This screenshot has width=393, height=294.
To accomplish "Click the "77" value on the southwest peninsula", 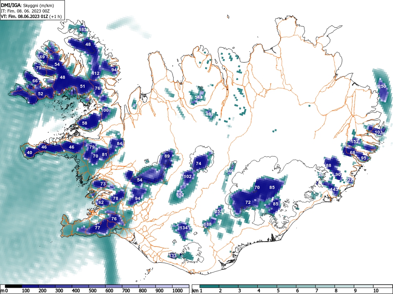I will pyautogui.click(x=97, y=228).
